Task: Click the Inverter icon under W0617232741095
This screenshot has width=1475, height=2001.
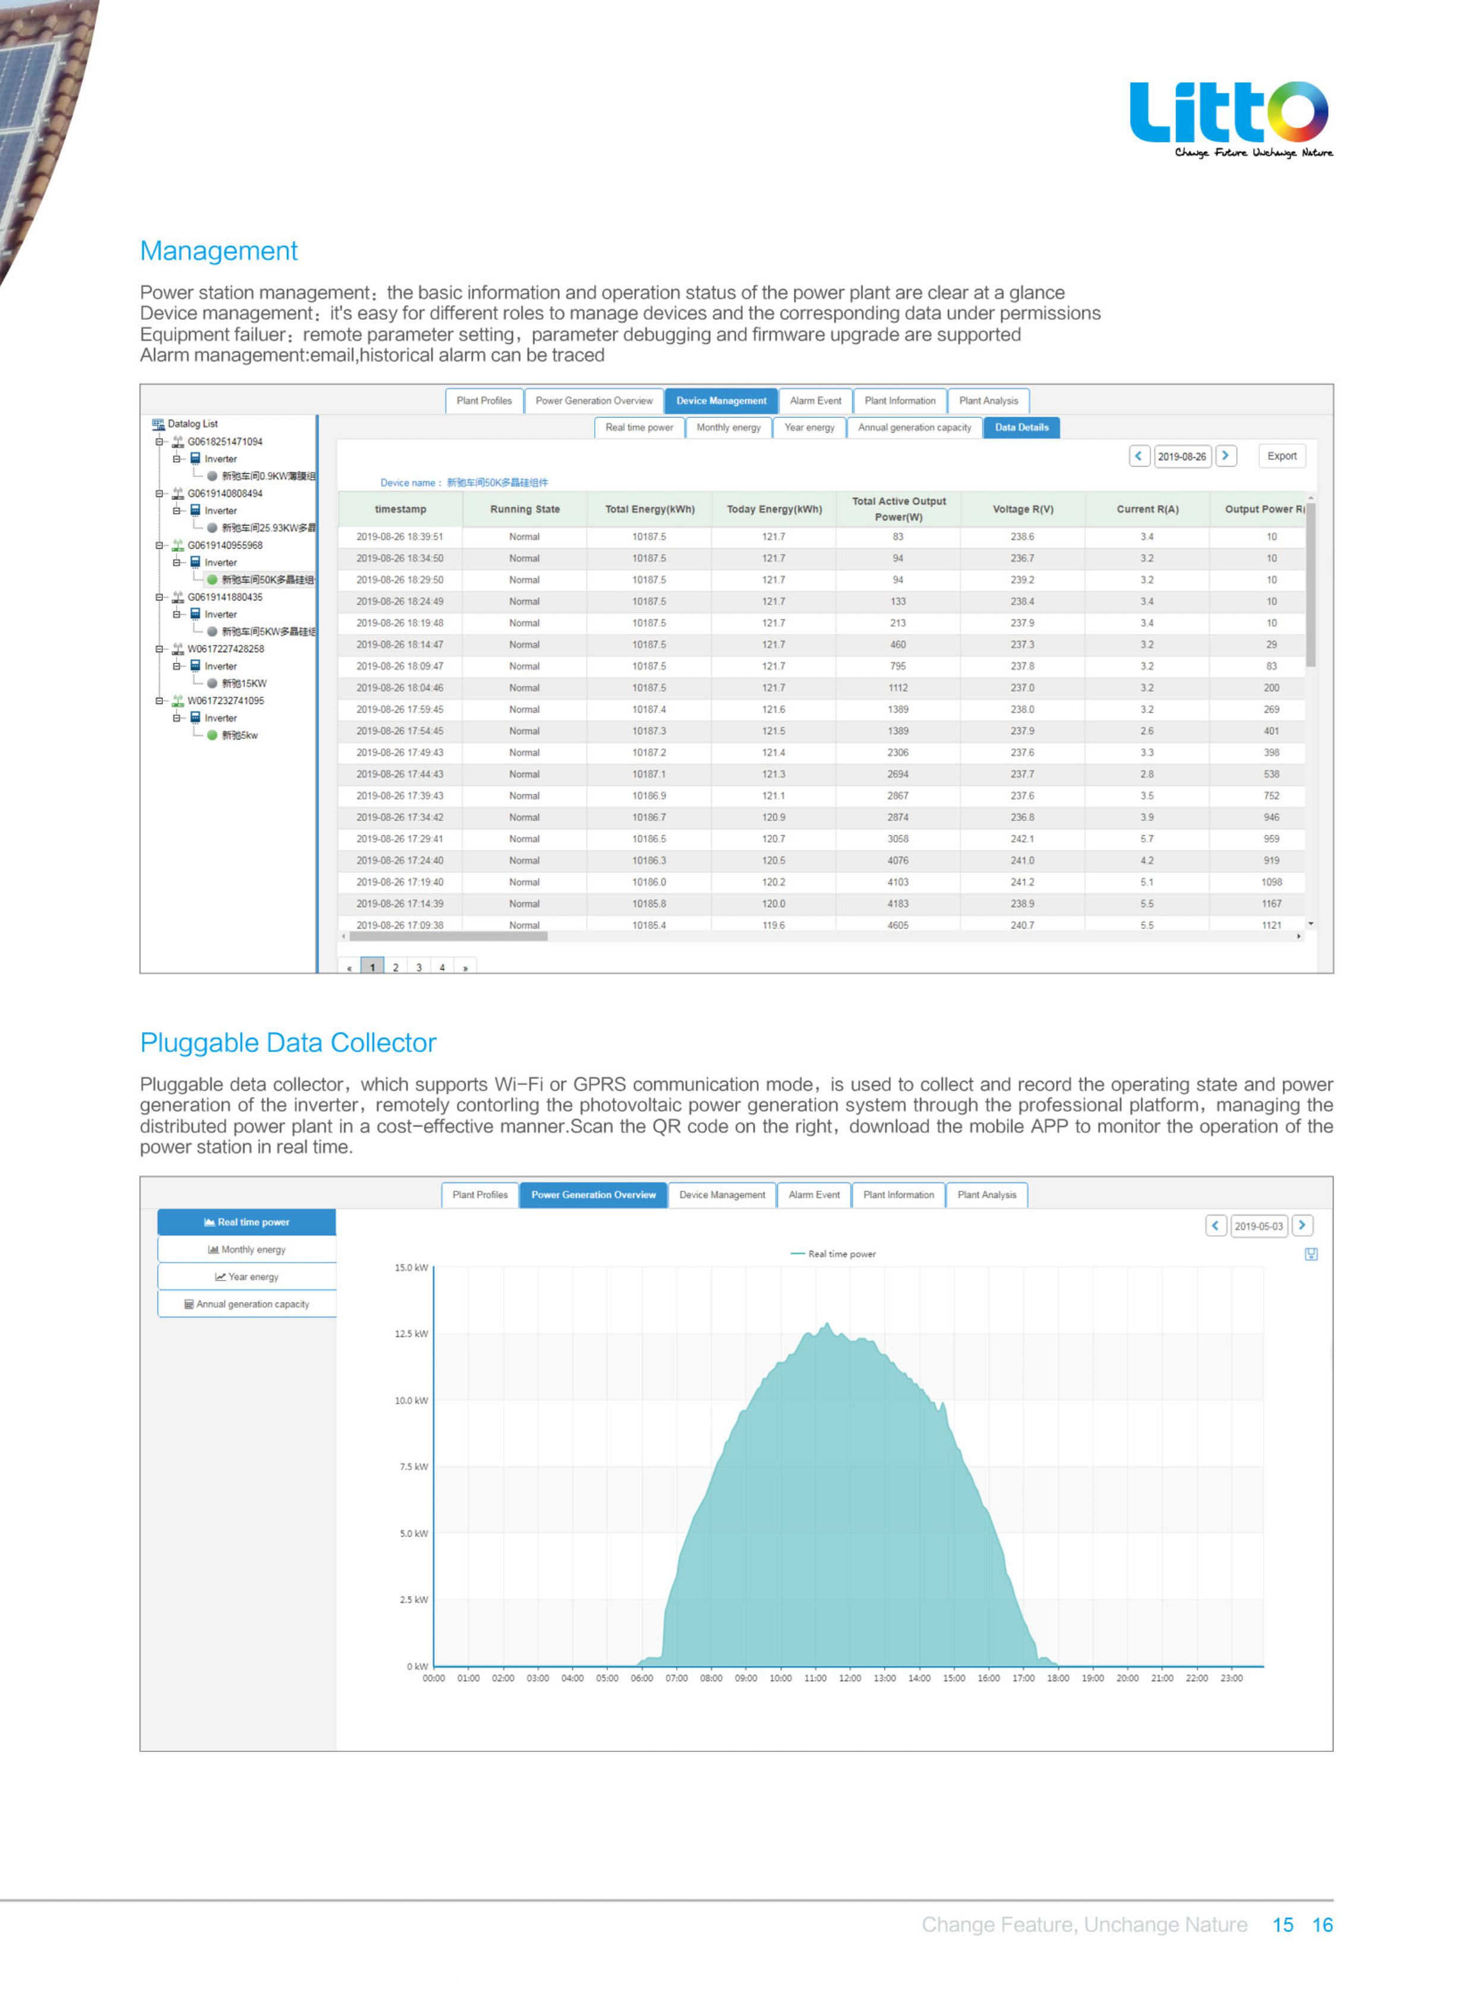Action: (x=196, y=717)
